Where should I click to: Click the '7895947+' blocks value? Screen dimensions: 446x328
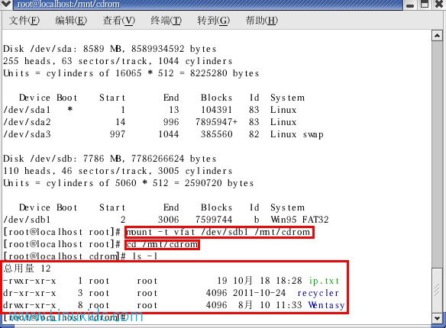(216, 122)
